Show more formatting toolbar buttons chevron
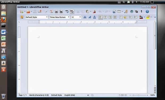This screenshot has height=100, width=165. tap(155, 17)
